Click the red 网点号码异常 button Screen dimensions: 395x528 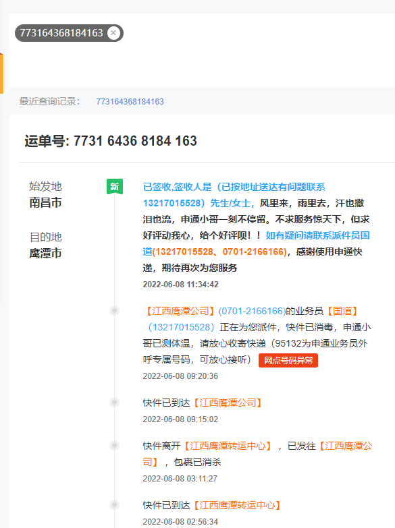pyautogui.click(x=288, y=360)
